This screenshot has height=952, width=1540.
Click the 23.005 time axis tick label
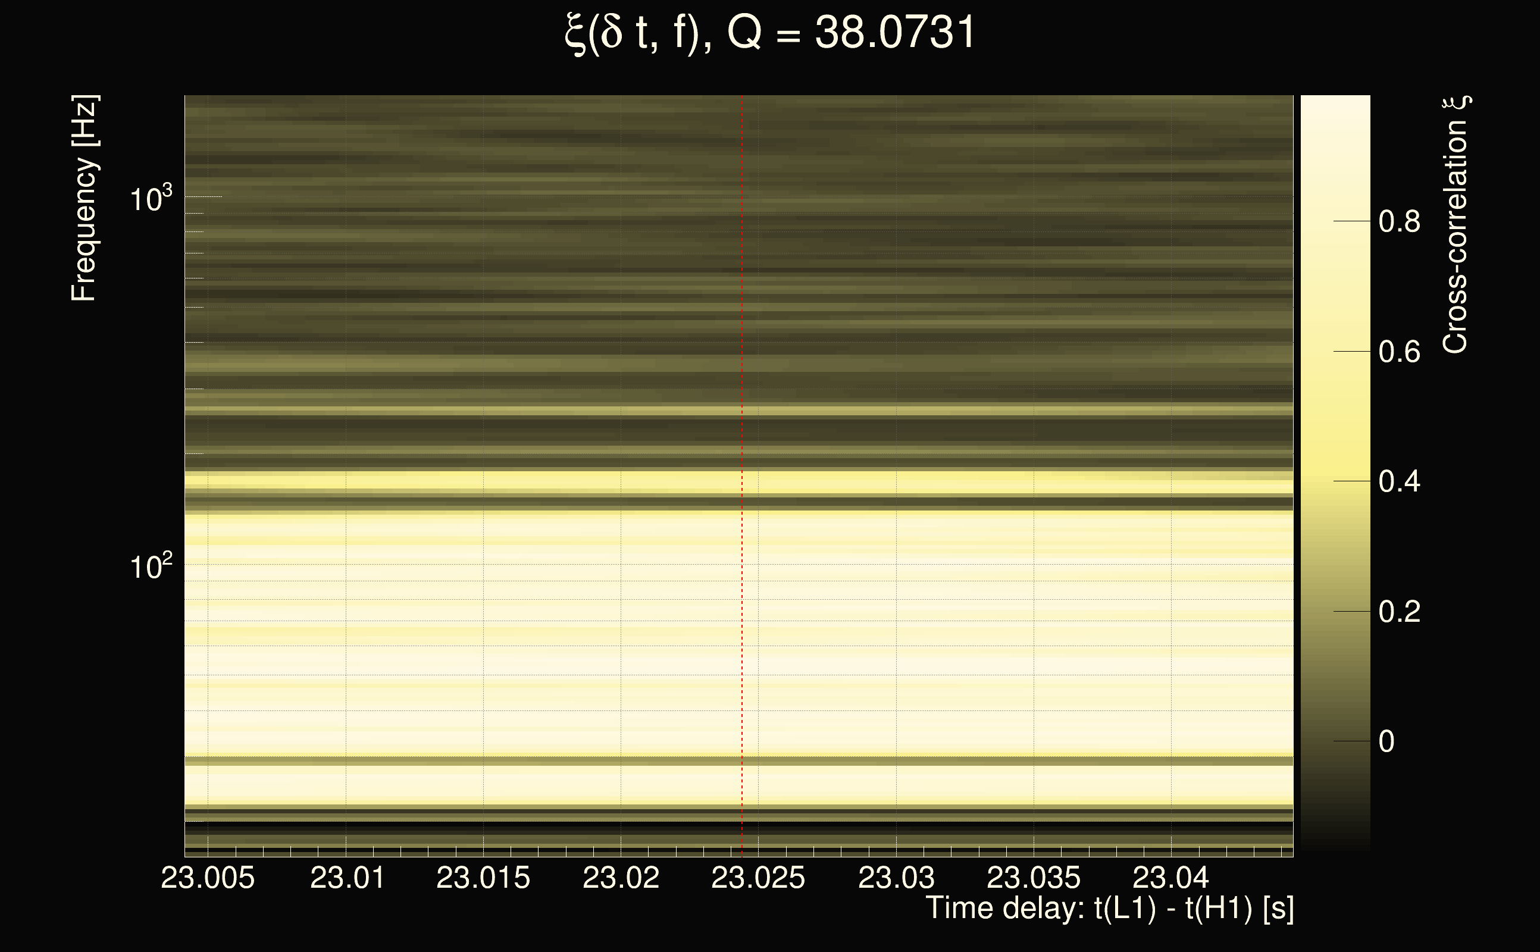[x=208, y=878]
